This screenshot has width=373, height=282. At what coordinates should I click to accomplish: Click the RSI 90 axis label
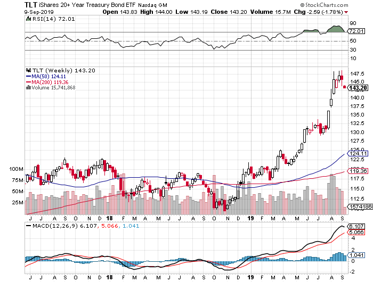pyautogui.click(x=353, y=23)
